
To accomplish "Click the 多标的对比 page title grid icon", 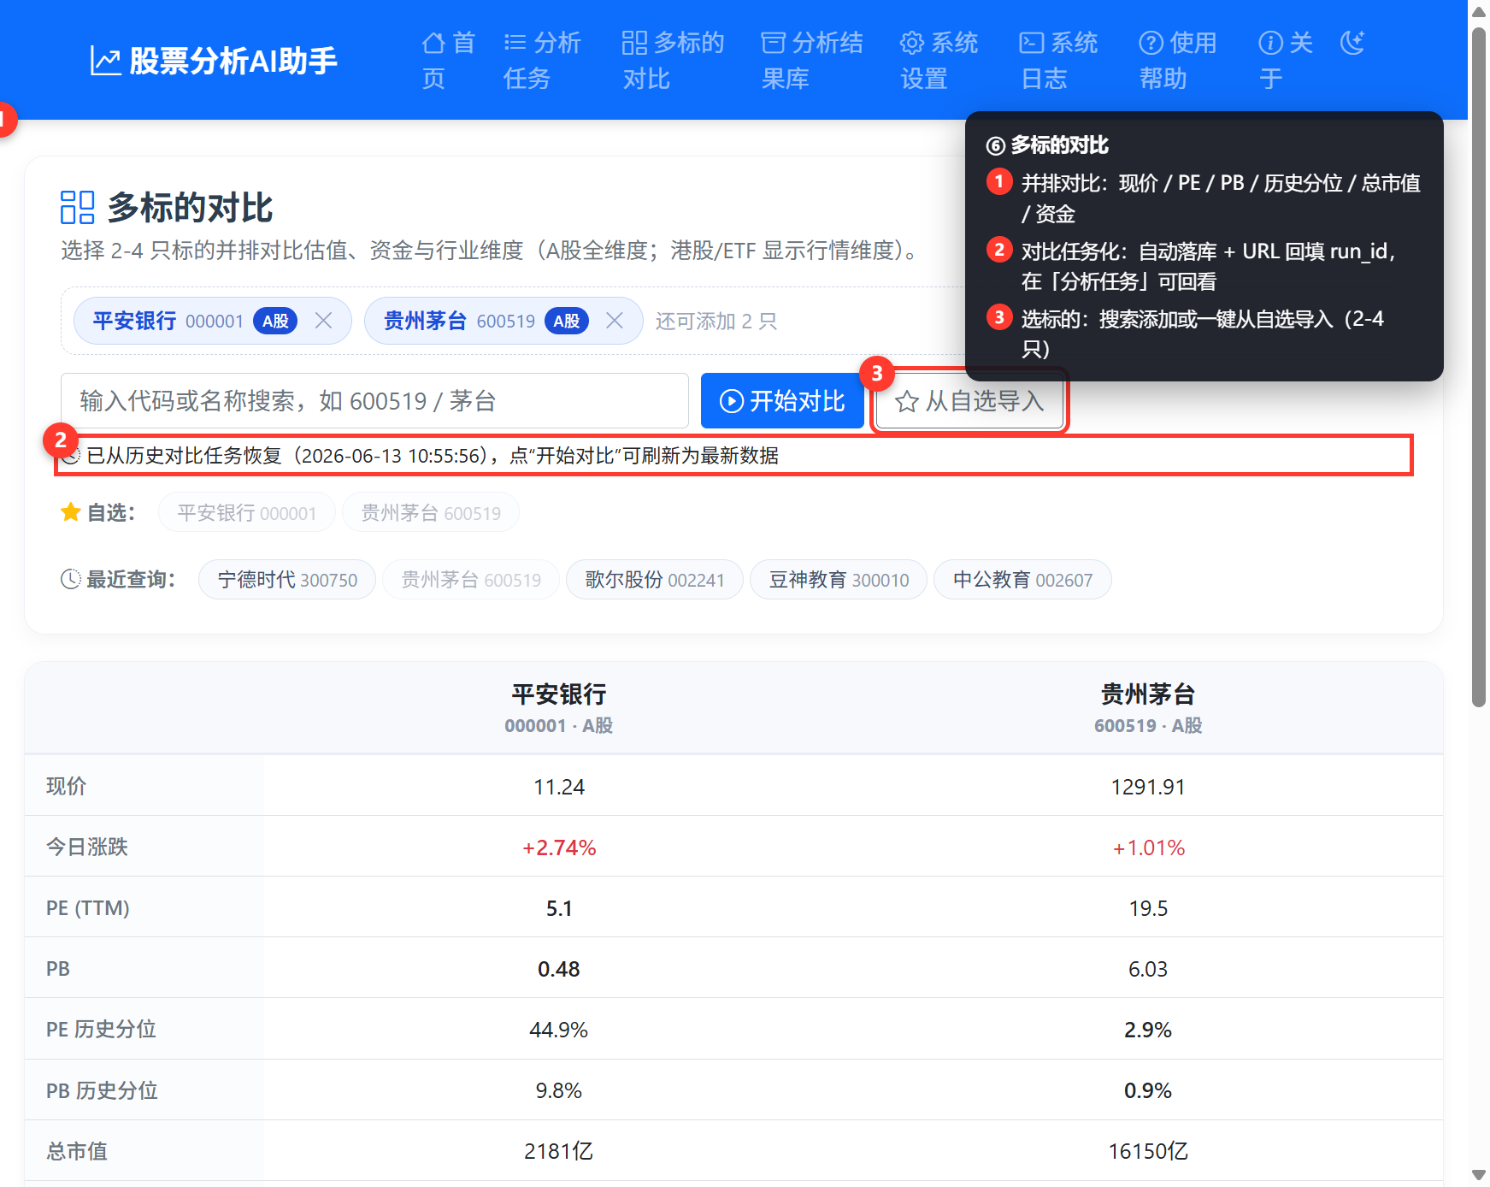I will click(77, 207).
